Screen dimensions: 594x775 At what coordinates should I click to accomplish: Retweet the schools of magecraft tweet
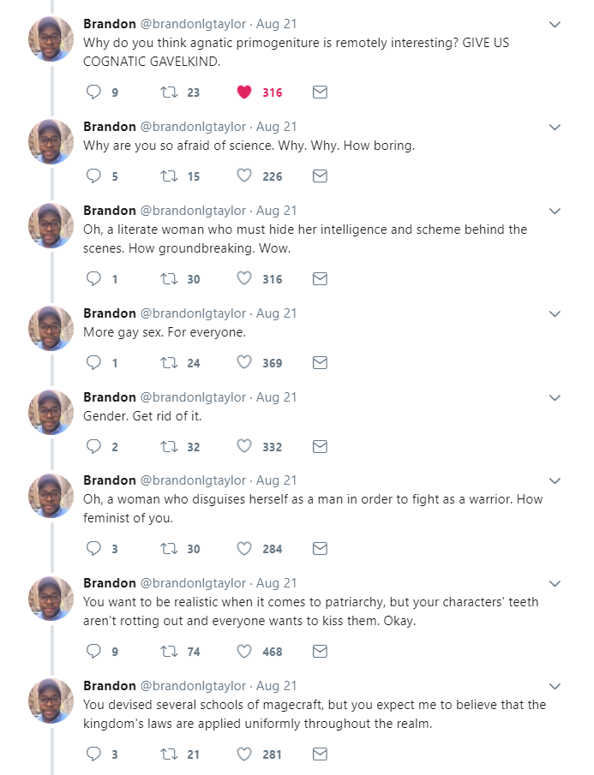click(x=168, y=754)
